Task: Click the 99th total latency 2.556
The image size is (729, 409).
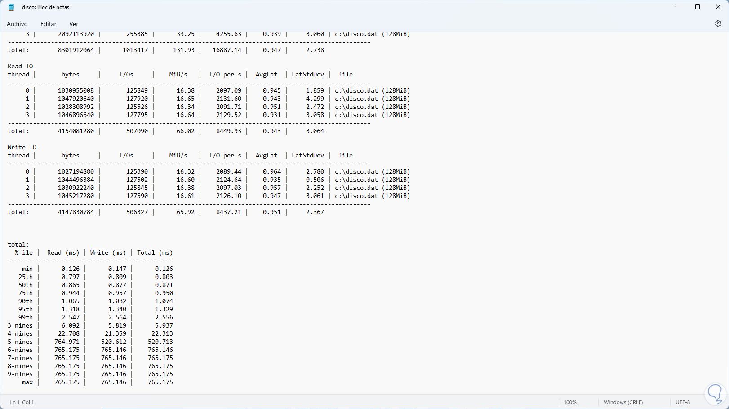Action: 164,317
